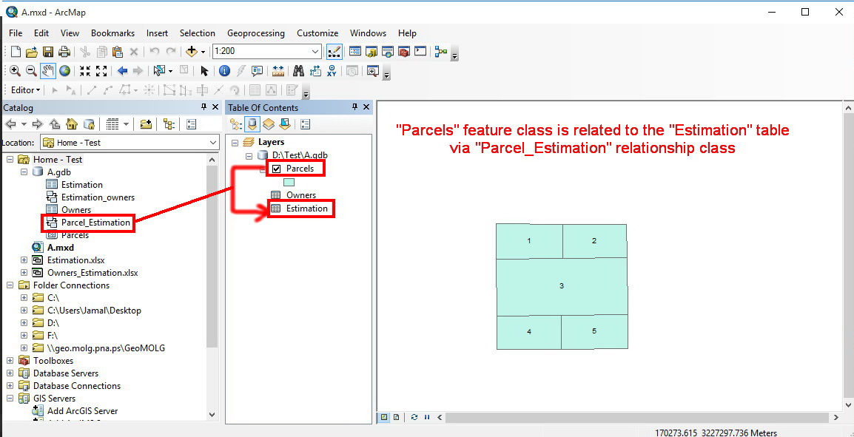Zoom to Full Extent globe
The image size is (854, 437).
click(x=65, y=71)
